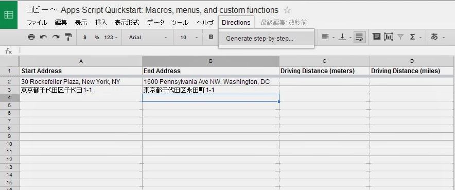
Task: Open the 表示 menu
Action: click(81, 23)
